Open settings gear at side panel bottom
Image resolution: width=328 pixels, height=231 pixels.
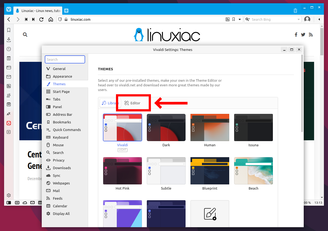pos(9,195)
